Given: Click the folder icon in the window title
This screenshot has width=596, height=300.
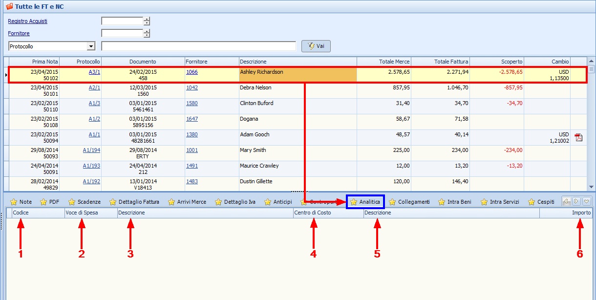Looking at the screenshot, I should pos(9,7).
